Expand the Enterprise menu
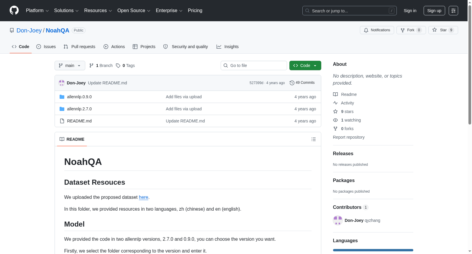 point(169,11)
